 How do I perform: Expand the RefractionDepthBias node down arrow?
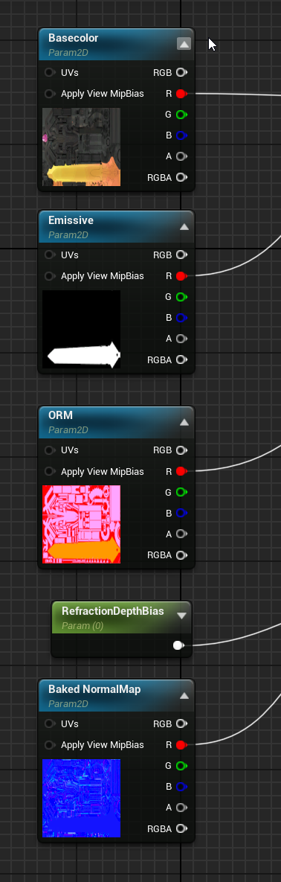[181, 616]
